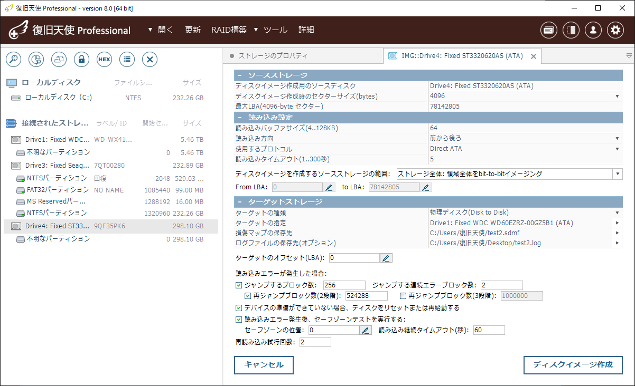
Task: Toggle デバイスの準備ができていない場合 checkbox
Action: (239, 308)
